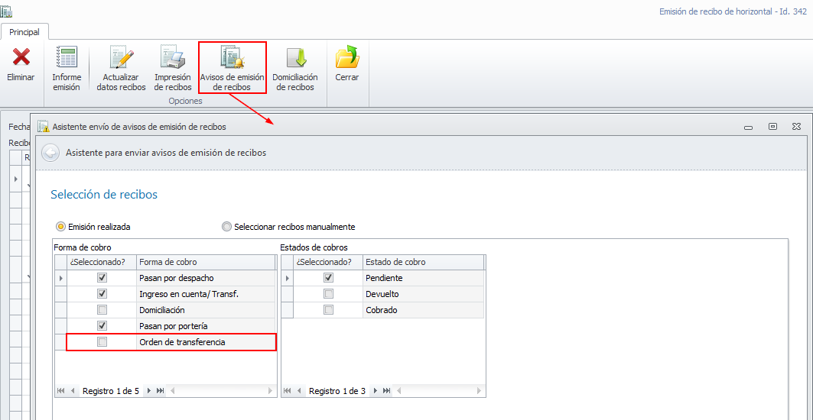
Task: Check the Devuelto state checkbox
Action: [328, 294]
